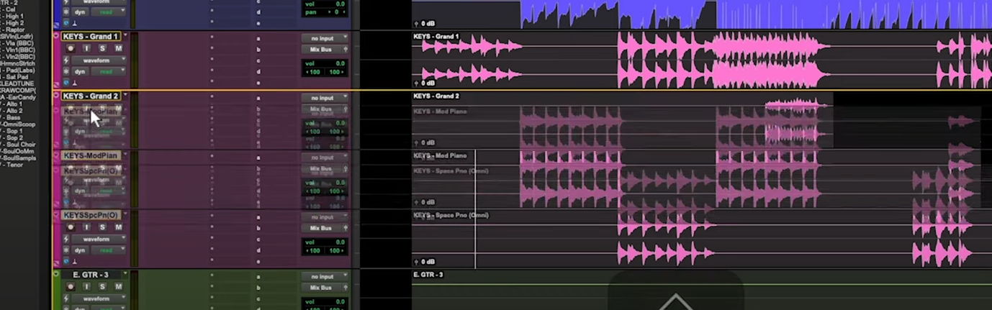Screen dimensions: 992x310
Task: Change read automation mode on KEYS - Grand 1
Action: (109, 72)
